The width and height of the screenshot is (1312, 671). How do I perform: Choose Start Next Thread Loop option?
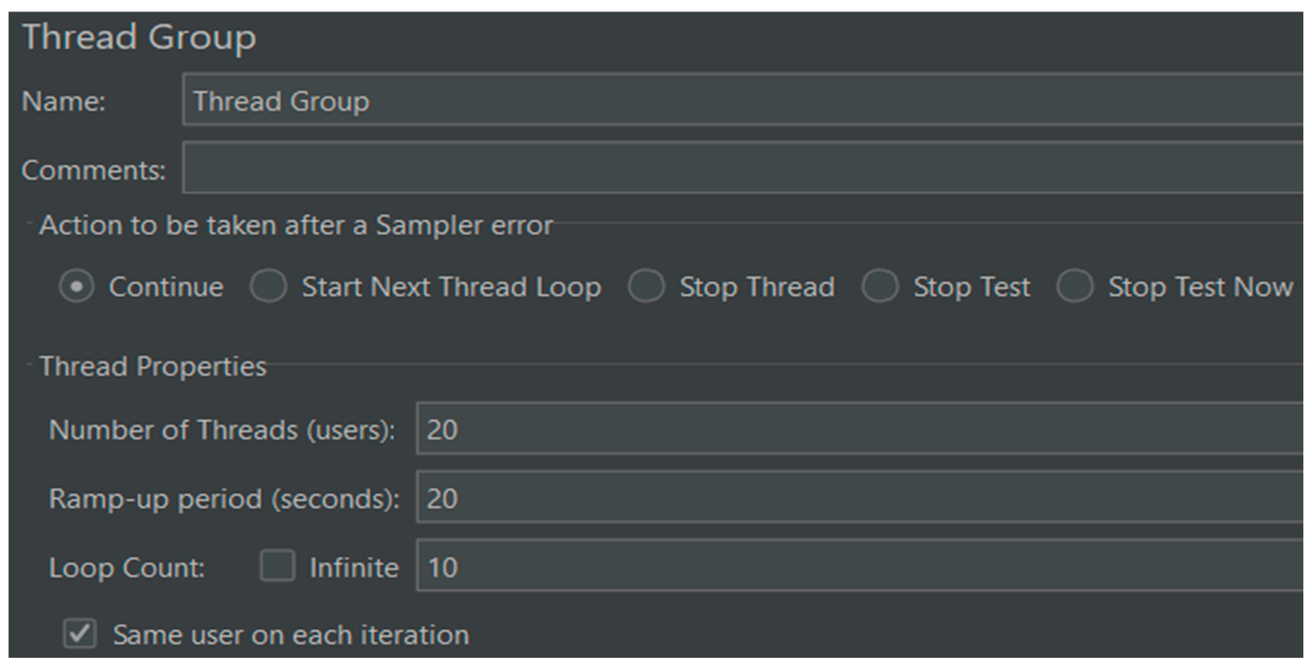[269, 286]
